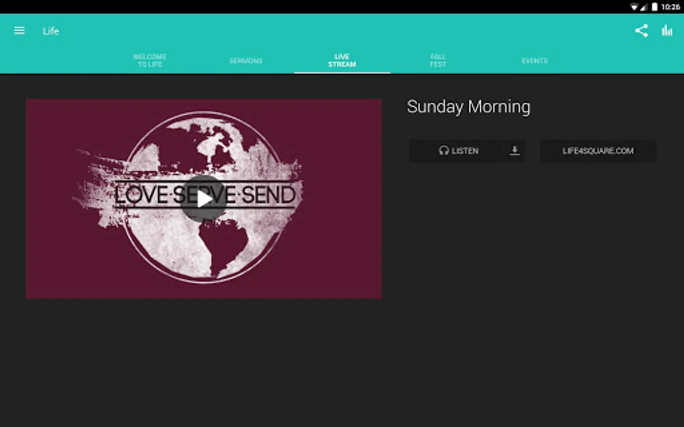
Task: Click the Listen button
Action: (x=458, y=151)
